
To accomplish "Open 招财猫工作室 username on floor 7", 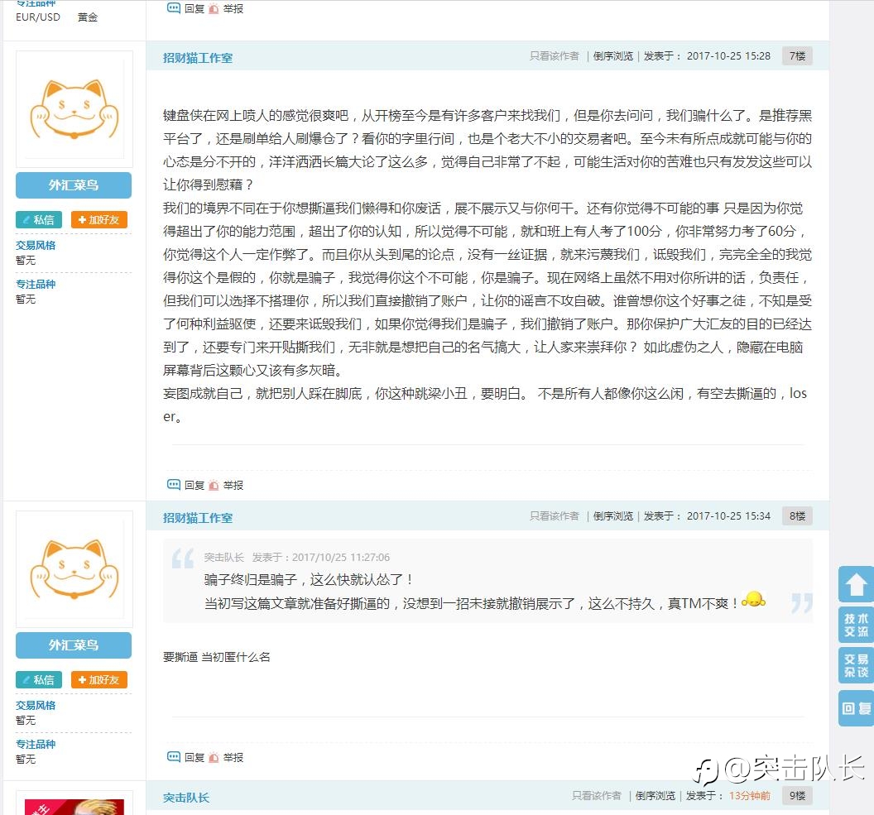I will point(197,57).
